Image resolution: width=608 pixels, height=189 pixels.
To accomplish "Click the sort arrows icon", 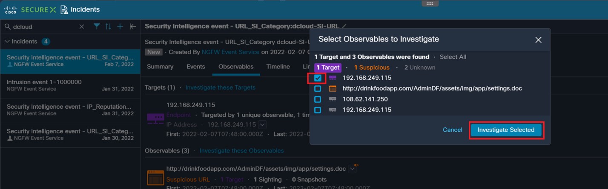I will pos(108,26).
